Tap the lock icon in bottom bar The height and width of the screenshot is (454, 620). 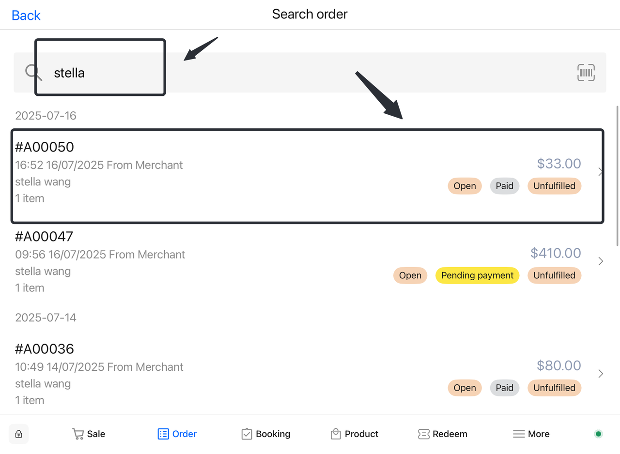(x=19, y=434)
